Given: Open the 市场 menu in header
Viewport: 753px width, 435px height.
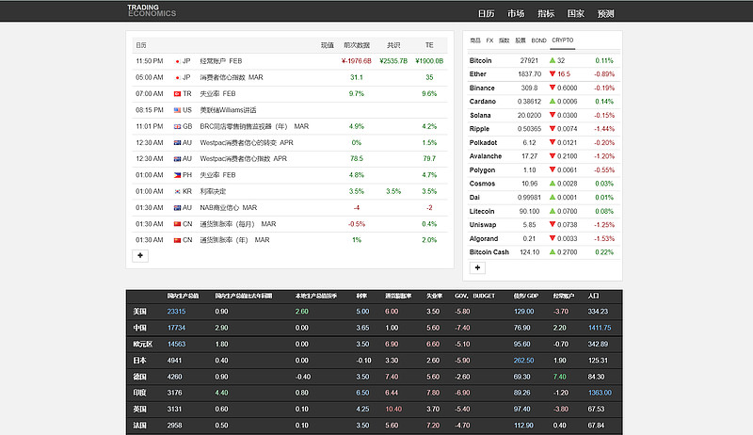Looking at the screenshot, I should [x=516, y=14].
